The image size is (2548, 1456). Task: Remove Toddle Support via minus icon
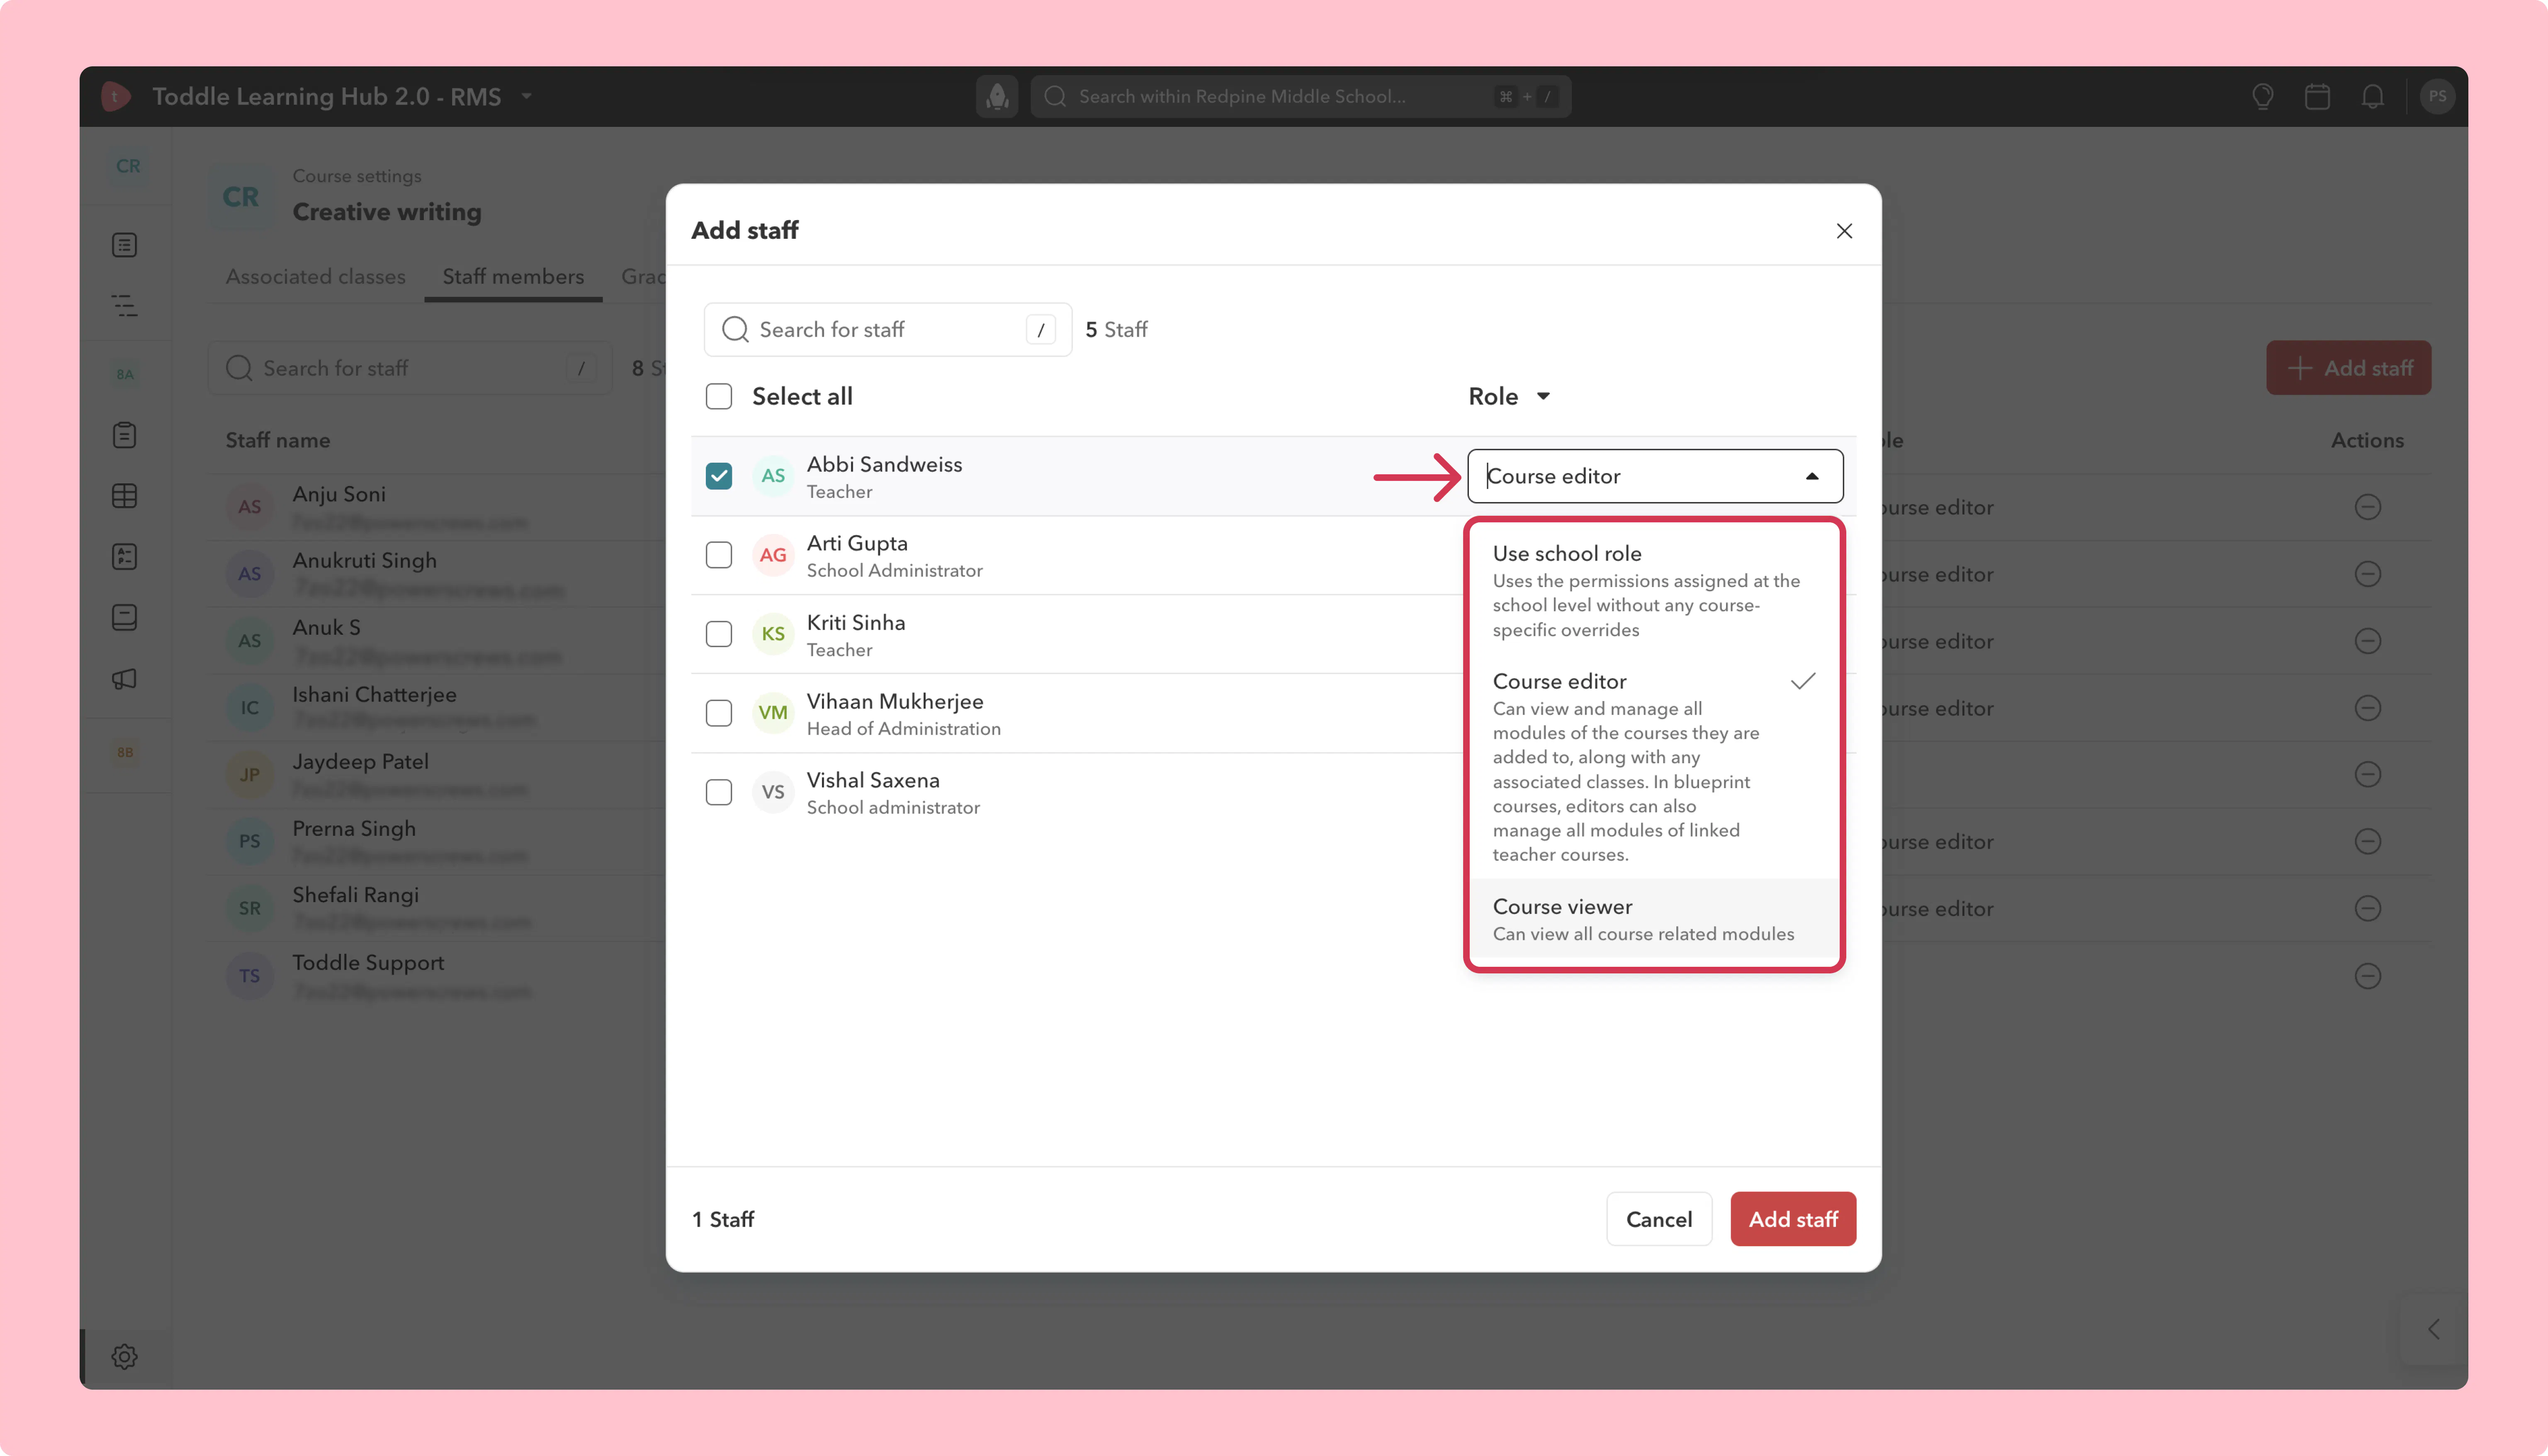tap(2367, 976)
